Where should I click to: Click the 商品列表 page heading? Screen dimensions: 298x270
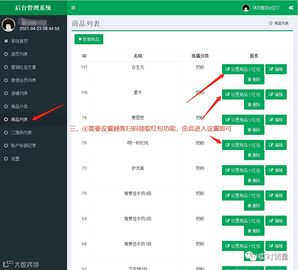[x=86, y=23]
